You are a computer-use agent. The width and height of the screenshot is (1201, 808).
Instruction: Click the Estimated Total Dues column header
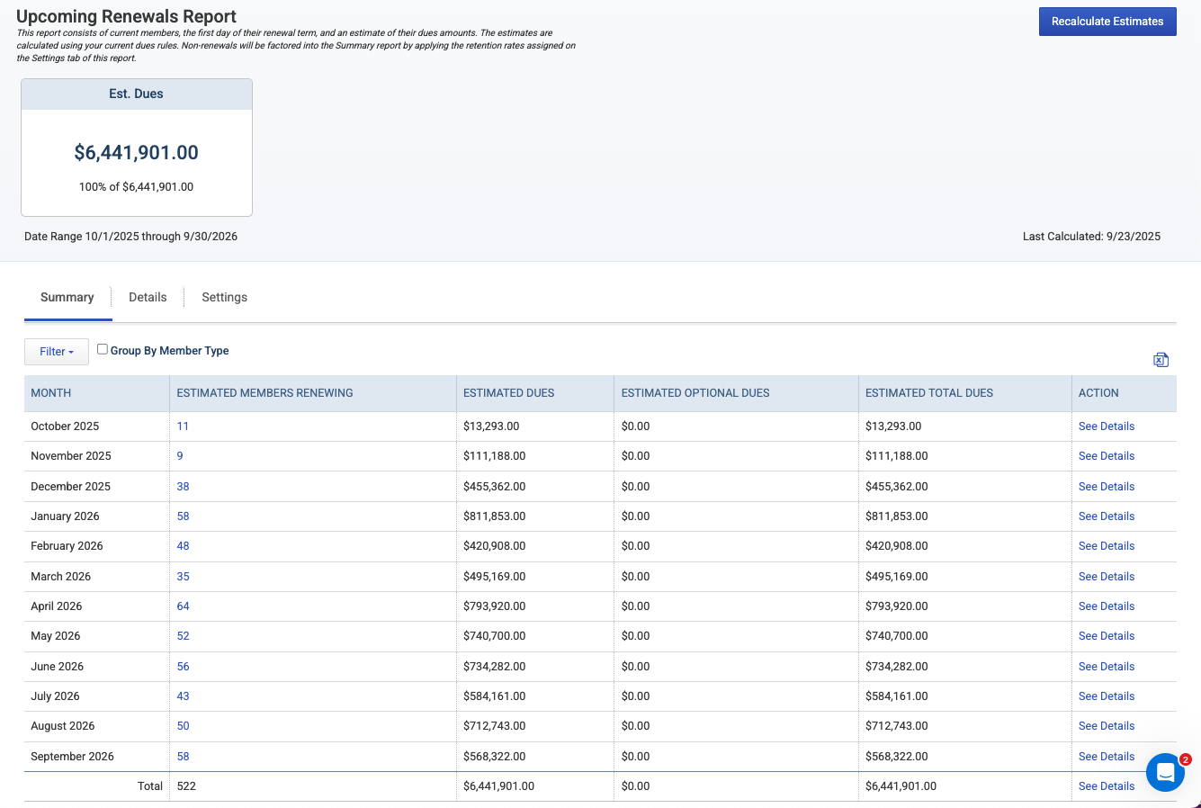coord(929,393)
